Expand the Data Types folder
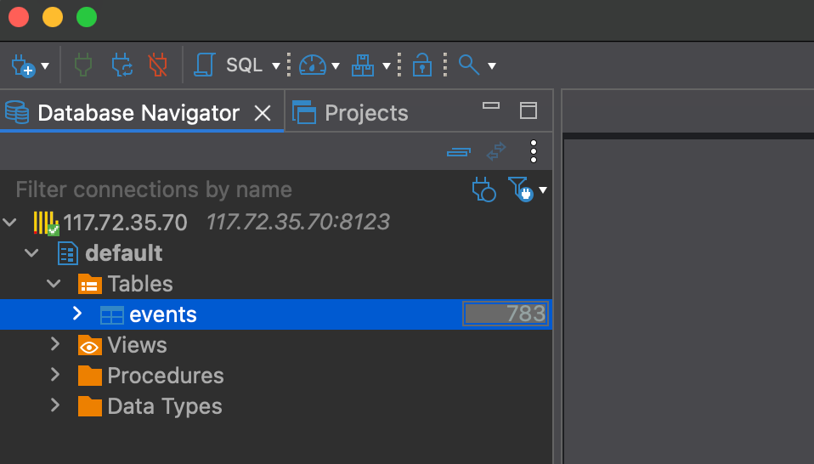 coord(55,405)
